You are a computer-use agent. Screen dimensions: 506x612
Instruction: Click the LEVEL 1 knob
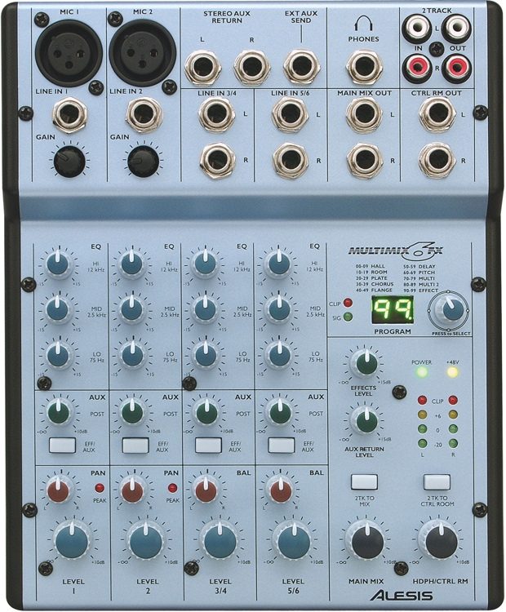[73, 540]
